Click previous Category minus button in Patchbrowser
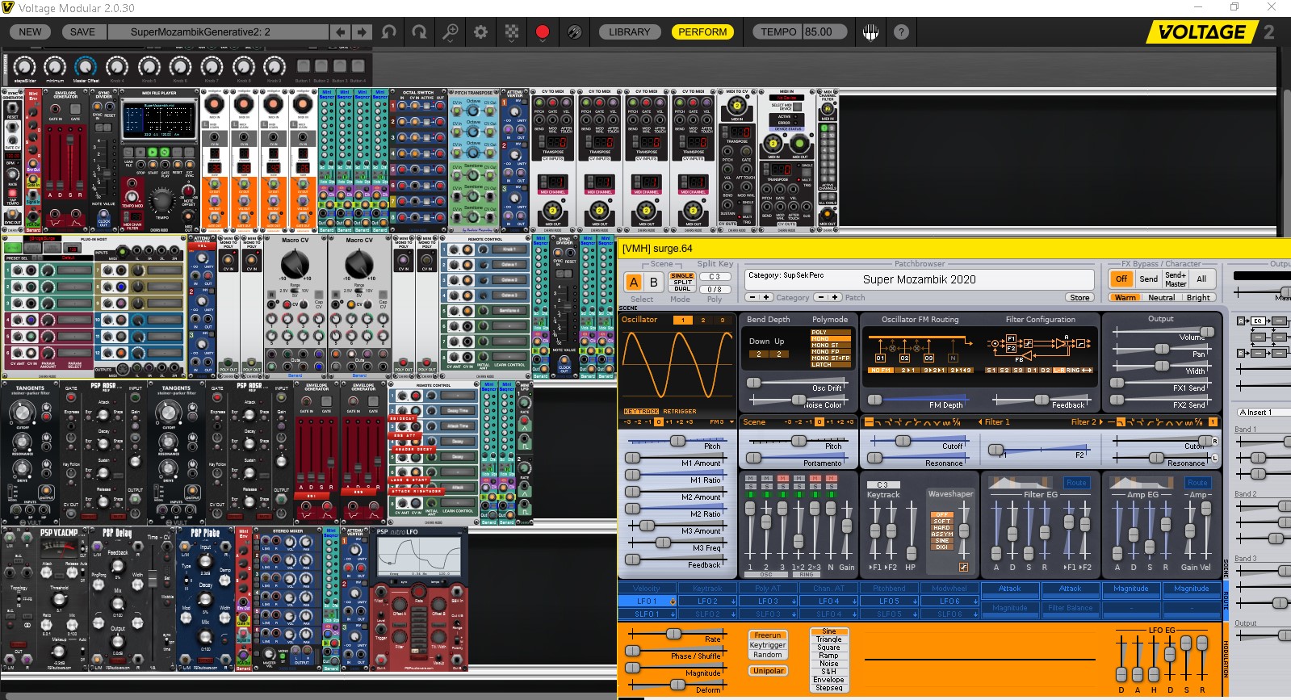 coord(752,297)
